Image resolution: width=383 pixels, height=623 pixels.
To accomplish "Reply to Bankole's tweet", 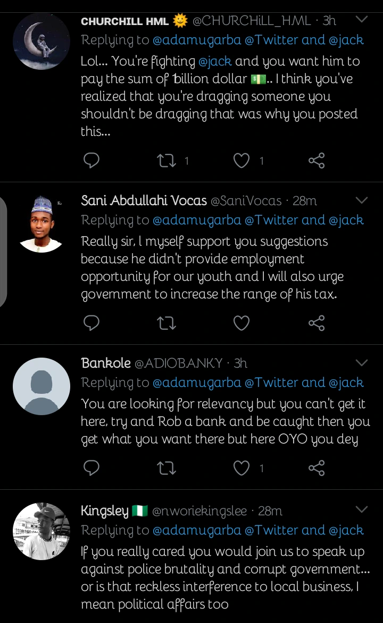I will click(92, 467).
